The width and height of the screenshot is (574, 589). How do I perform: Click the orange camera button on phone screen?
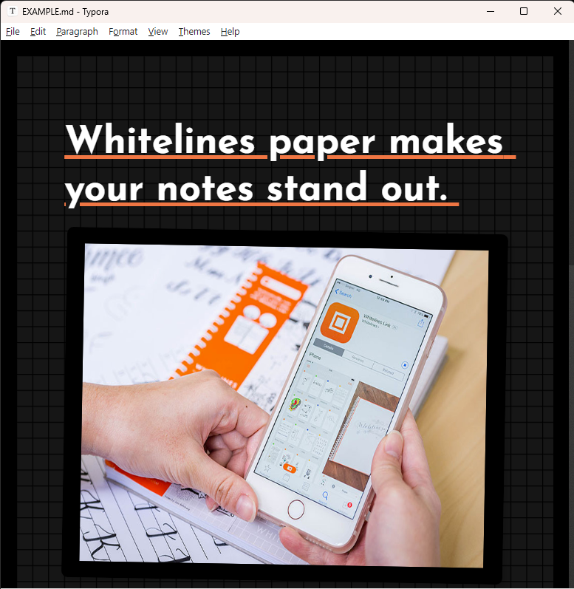(x=290, y=468)
